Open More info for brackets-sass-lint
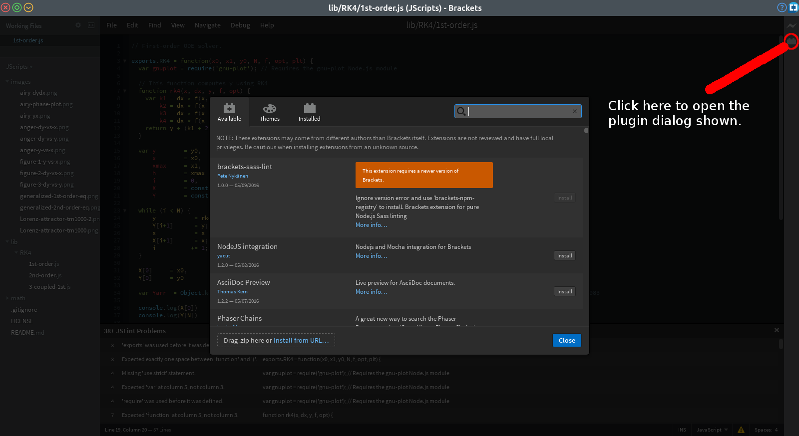 (x=371, y=225)
